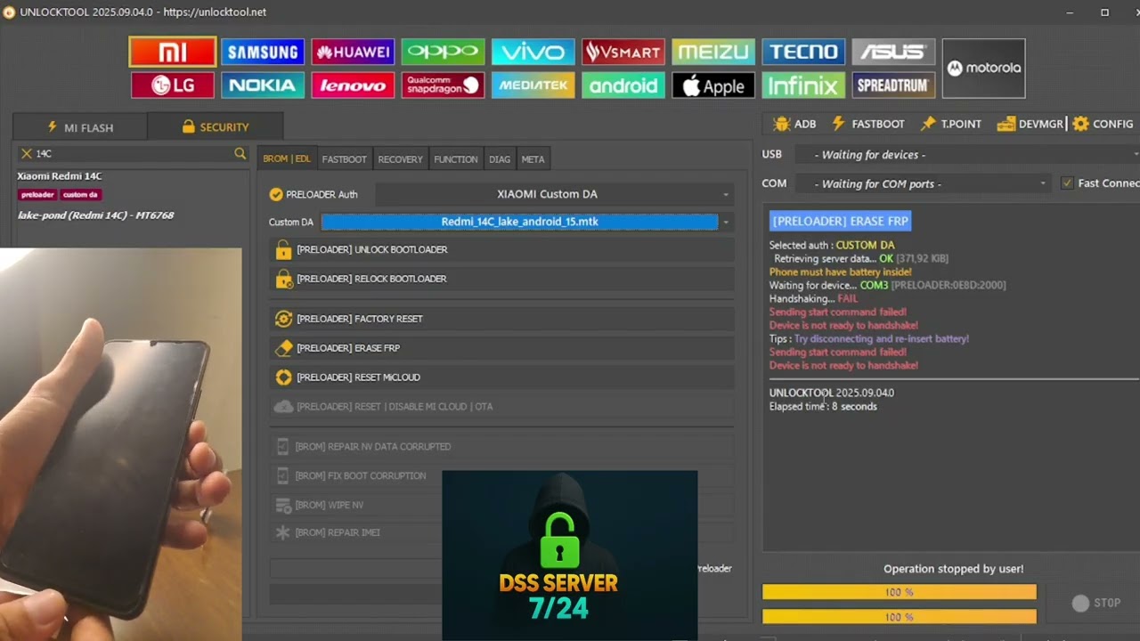The image size is (1140, 641).
Task: Open the FASTBOOT sub-tab
Action: (x=344, y=159)
